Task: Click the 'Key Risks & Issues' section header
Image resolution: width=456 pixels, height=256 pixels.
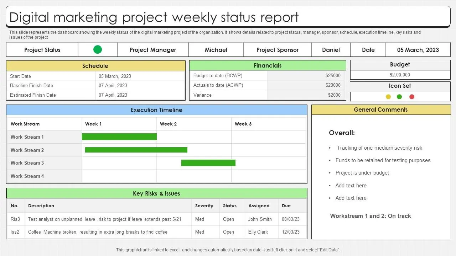Action: [x=156, y=193]
